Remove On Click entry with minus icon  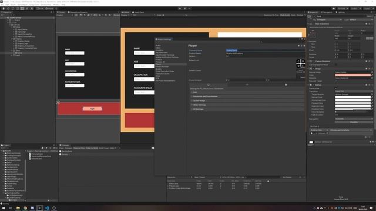click(370, 137)
